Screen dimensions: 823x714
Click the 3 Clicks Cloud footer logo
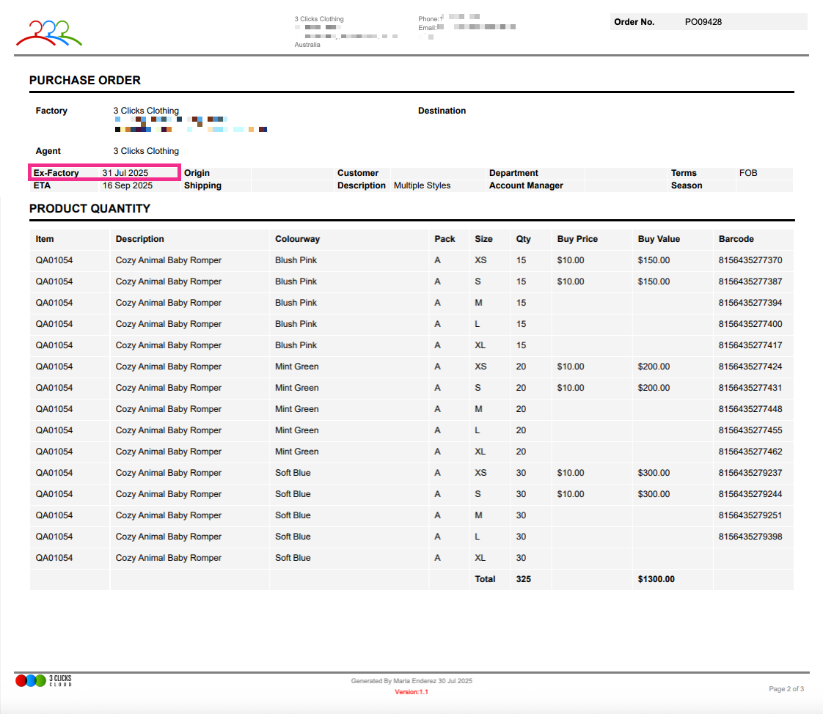point(43,680)
